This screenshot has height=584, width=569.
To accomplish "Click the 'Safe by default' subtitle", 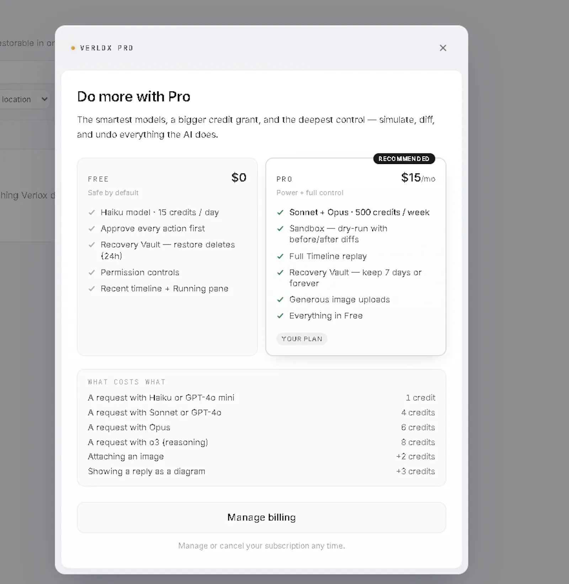I will tap(113, 193).
